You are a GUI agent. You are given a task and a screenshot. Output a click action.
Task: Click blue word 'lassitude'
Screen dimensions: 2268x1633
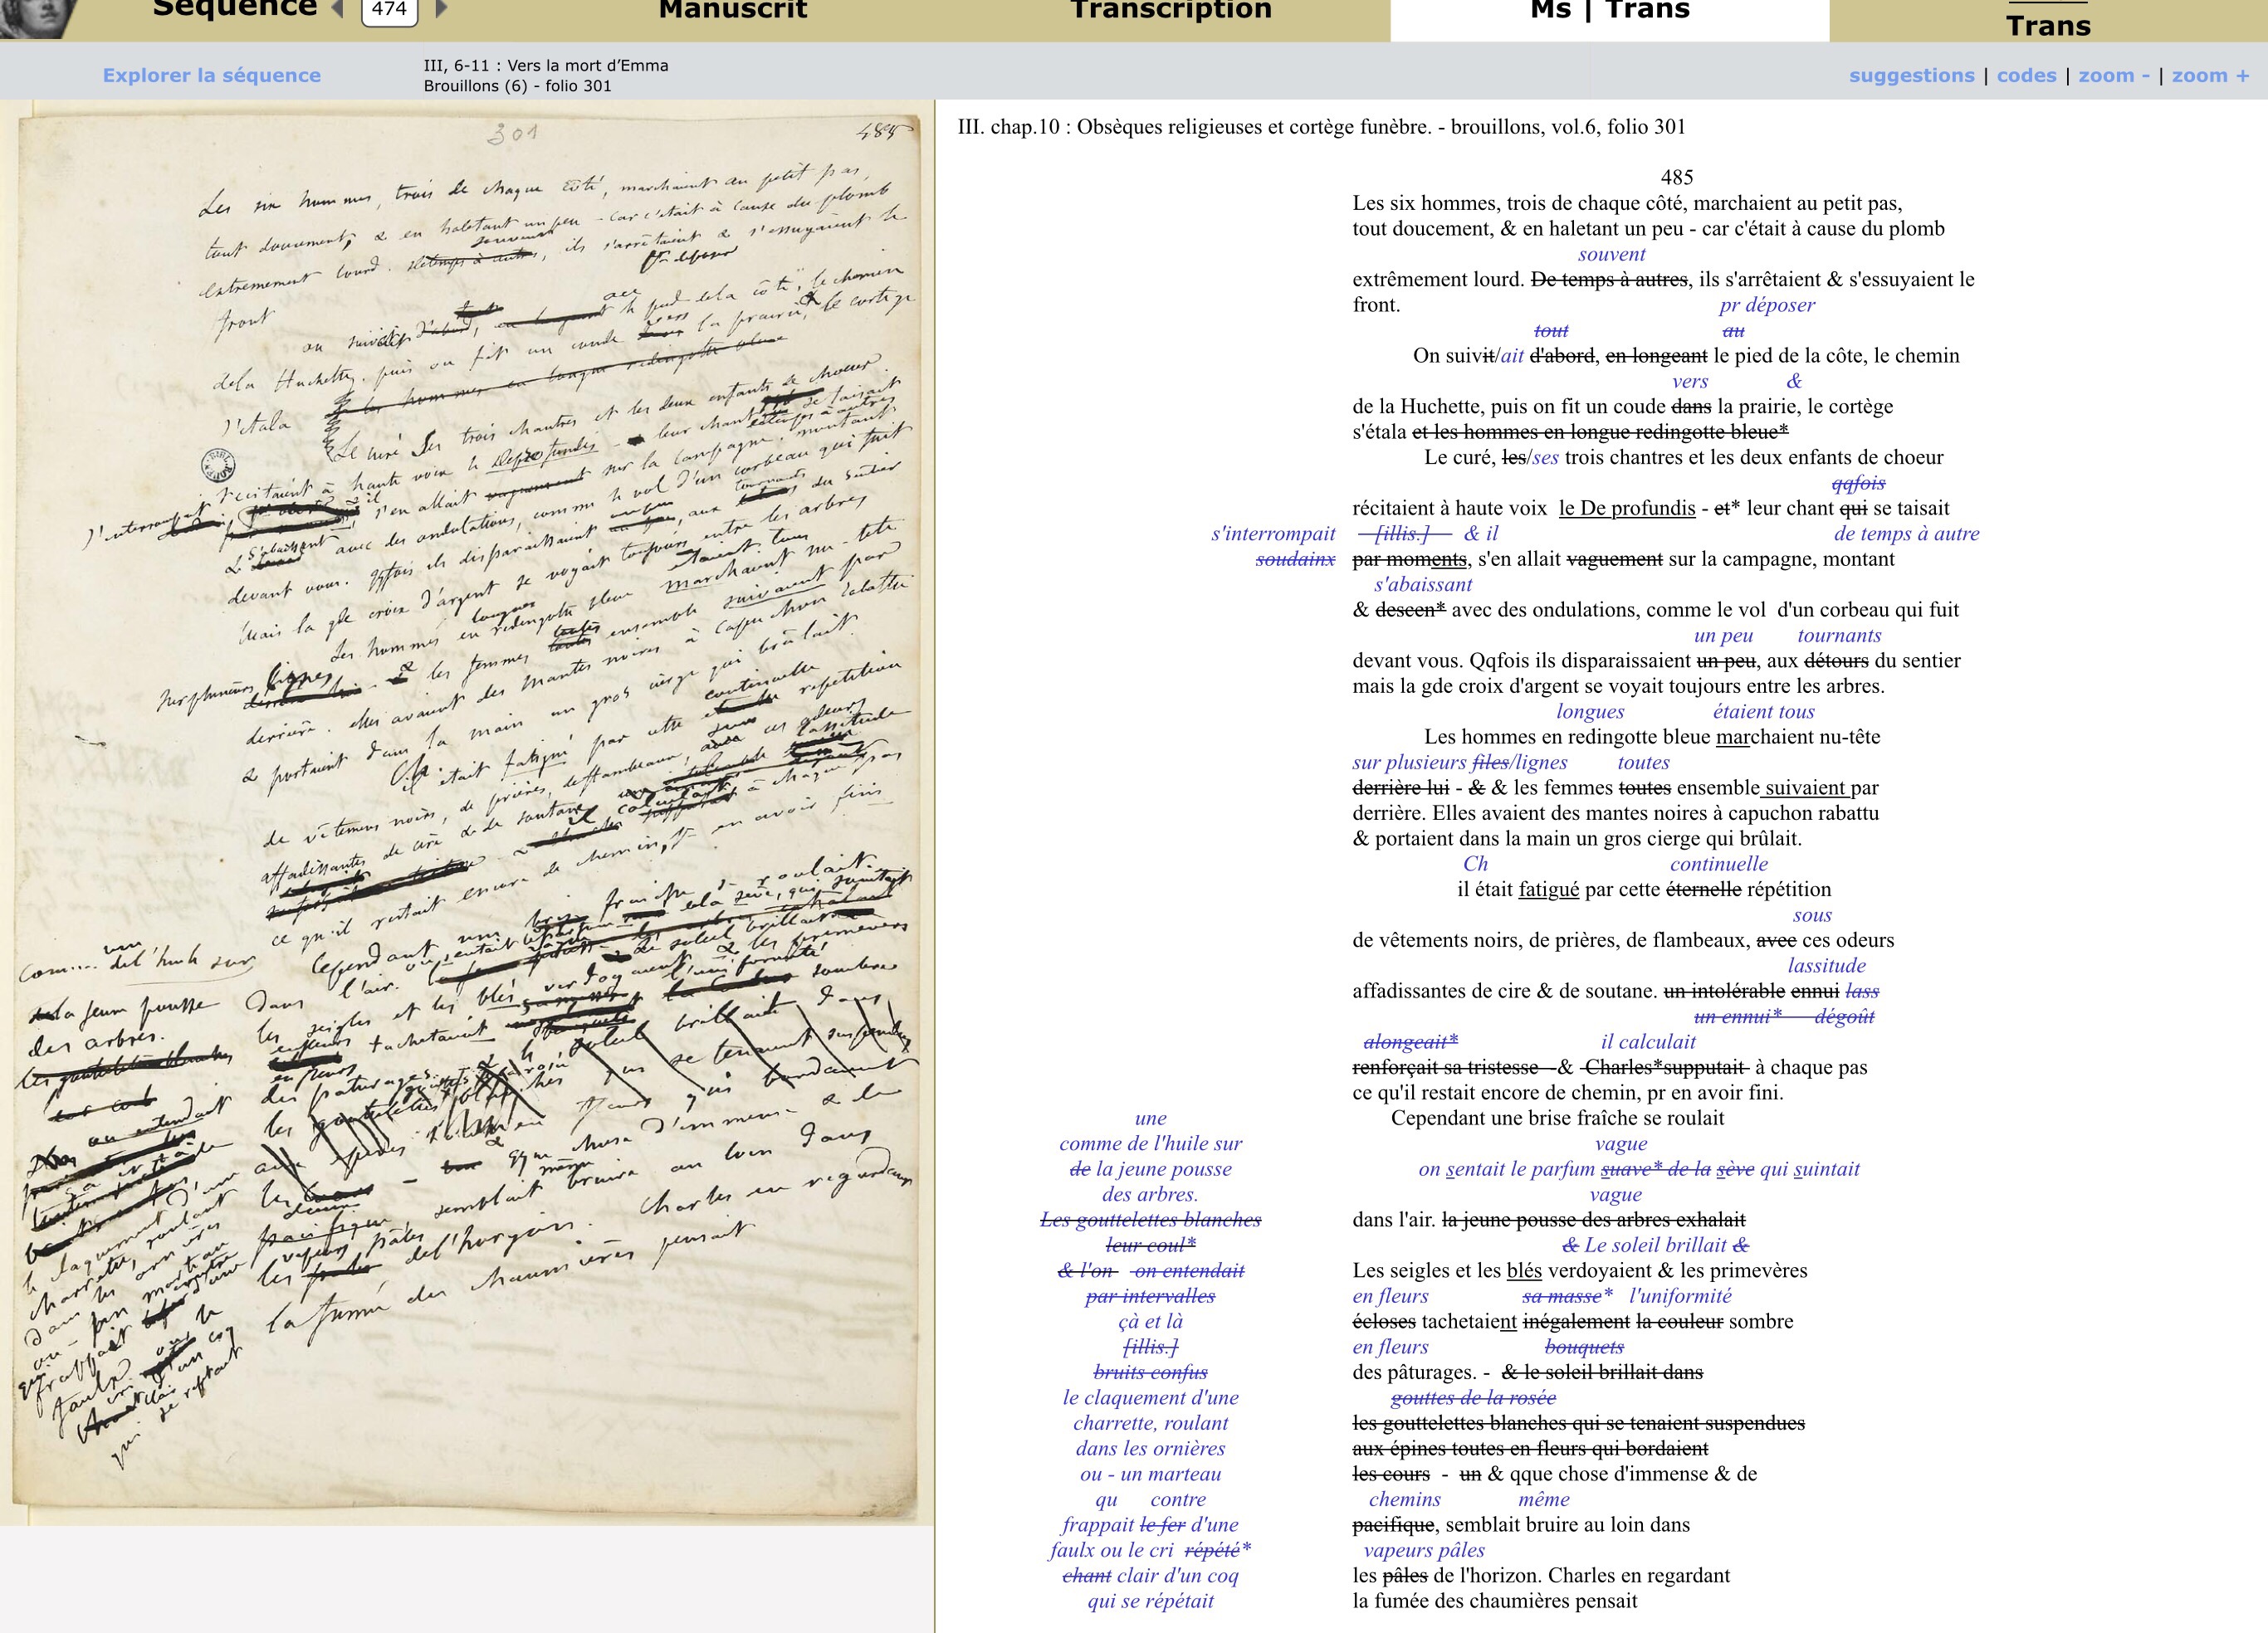[x=1826, y=965]
